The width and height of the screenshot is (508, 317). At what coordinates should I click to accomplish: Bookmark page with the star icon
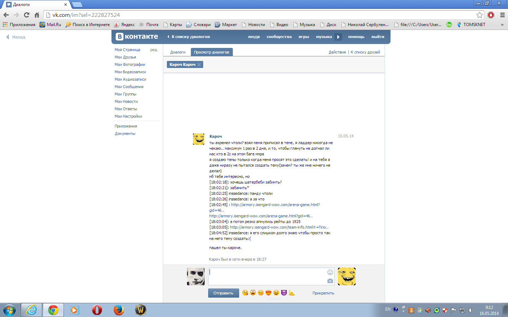479,15
